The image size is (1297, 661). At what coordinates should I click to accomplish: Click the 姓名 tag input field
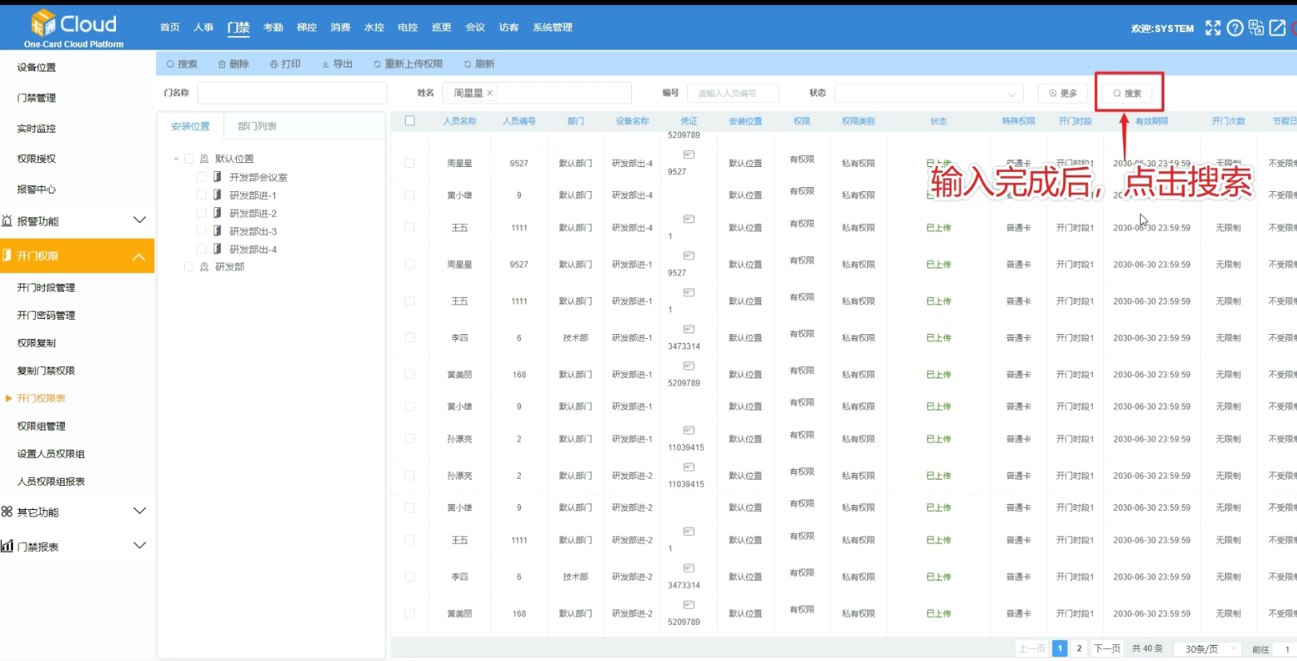[x=537, y=93]
